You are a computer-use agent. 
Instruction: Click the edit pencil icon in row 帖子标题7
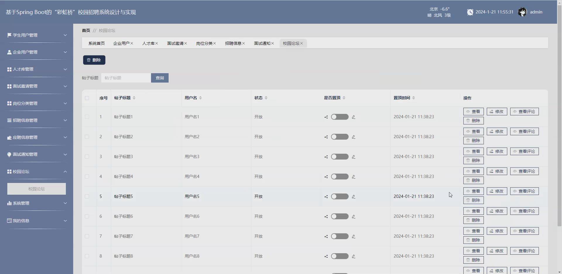pos(354,237)
